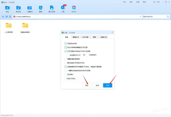This screenshot has height=117, width=171.
Task: Select the 常规 general tab
Action: [x=66, y=37]
